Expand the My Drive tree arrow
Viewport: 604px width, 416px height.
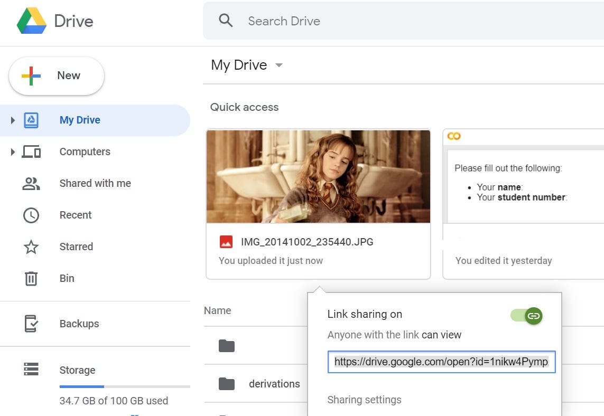coord(13,120)
